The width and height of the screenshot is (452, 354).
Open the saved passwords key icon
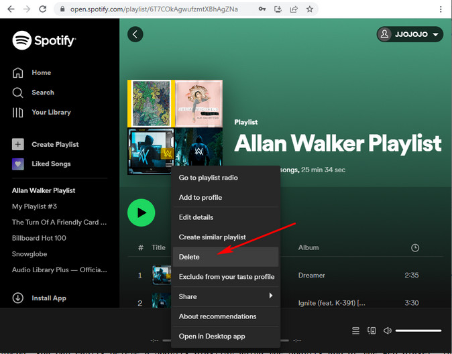pyautogui.click(x=262, y=9)
